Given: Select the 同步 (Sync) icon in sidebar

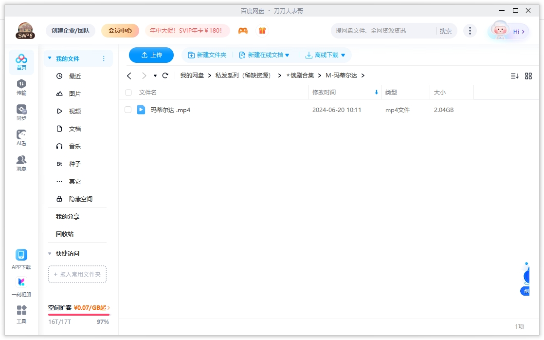Looking at the screenshot, I should pyautogui.click(x=21, y=111).
